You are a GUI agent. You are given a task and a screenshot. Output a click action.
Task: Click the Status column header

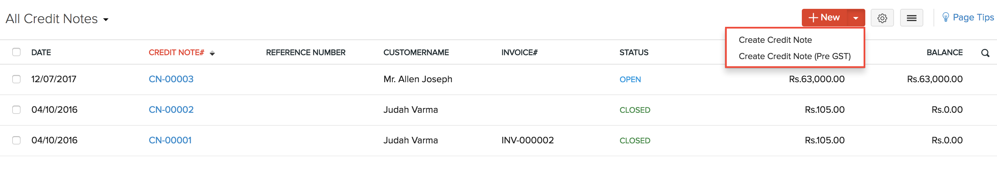click(x=634, y=52)
